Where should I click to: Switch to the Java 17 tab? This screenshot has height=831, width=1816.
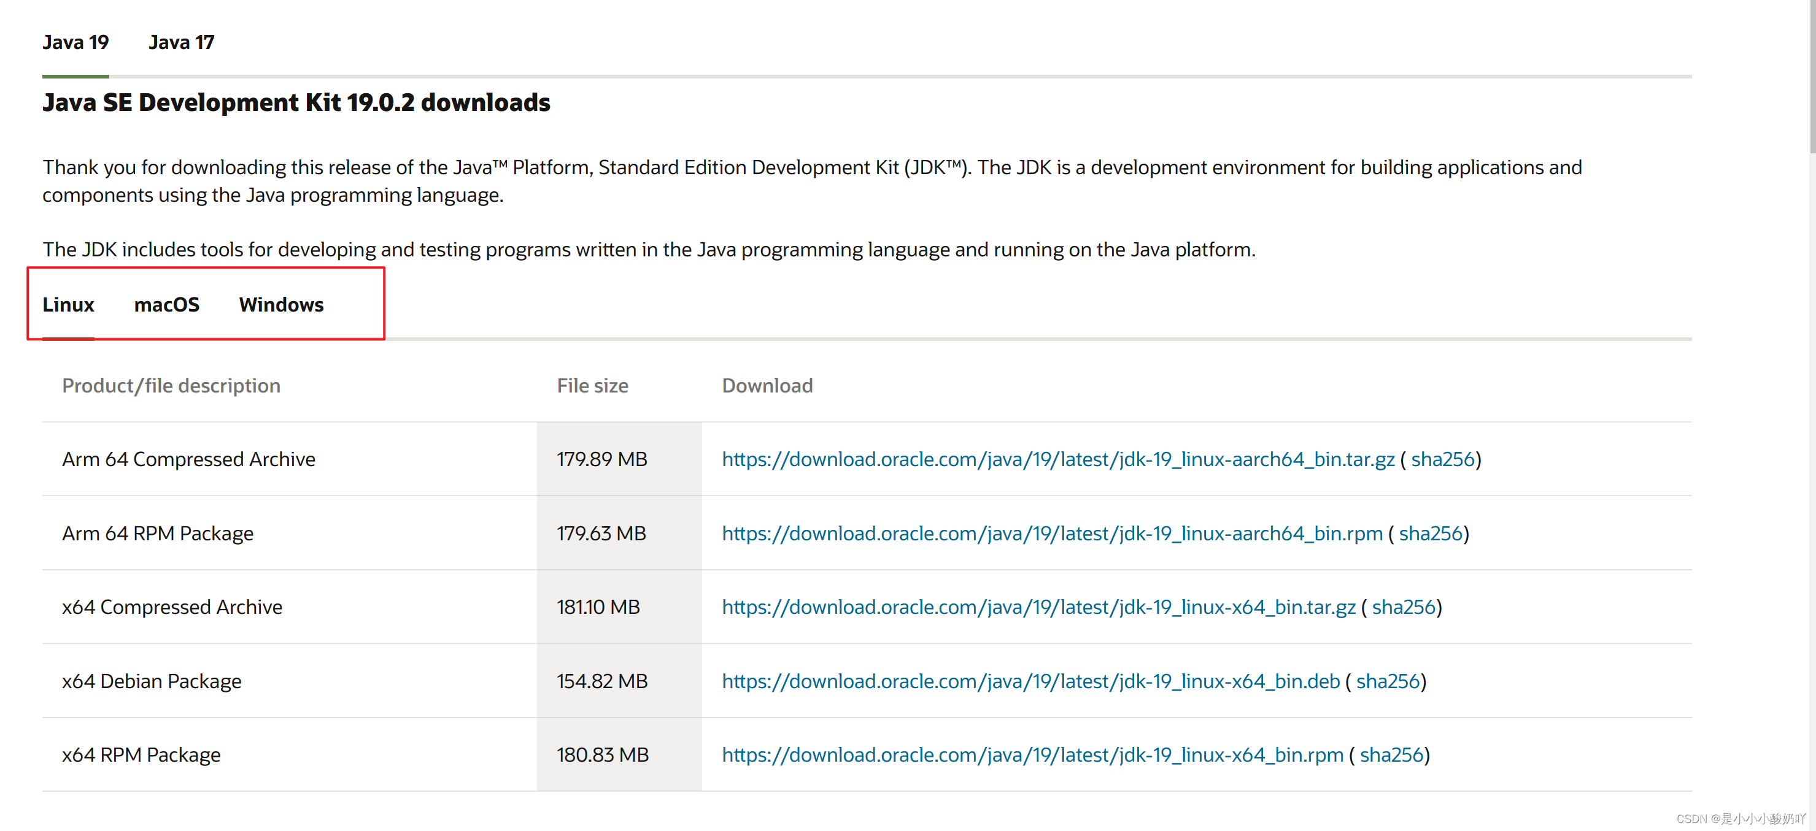[181, 42]
